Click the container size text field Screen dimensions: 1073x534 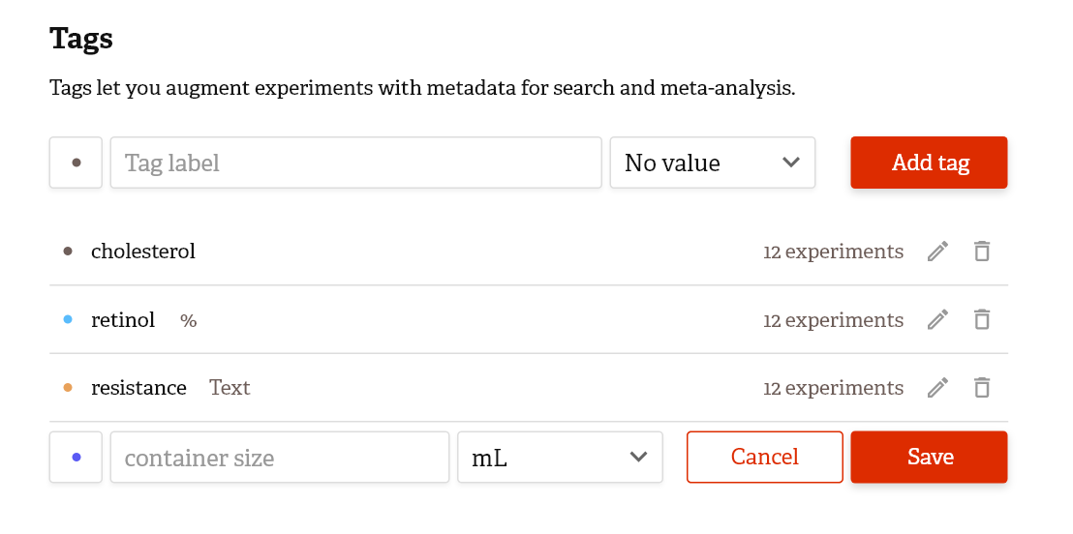280,458
